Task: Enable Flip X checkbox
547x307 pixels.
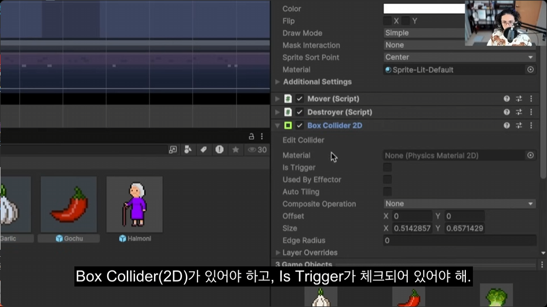Action: [387, 21]
